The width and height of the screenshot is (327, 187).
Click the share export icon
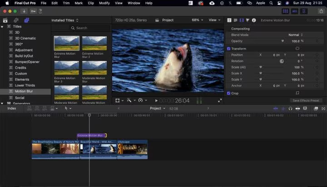click(321, 11)
